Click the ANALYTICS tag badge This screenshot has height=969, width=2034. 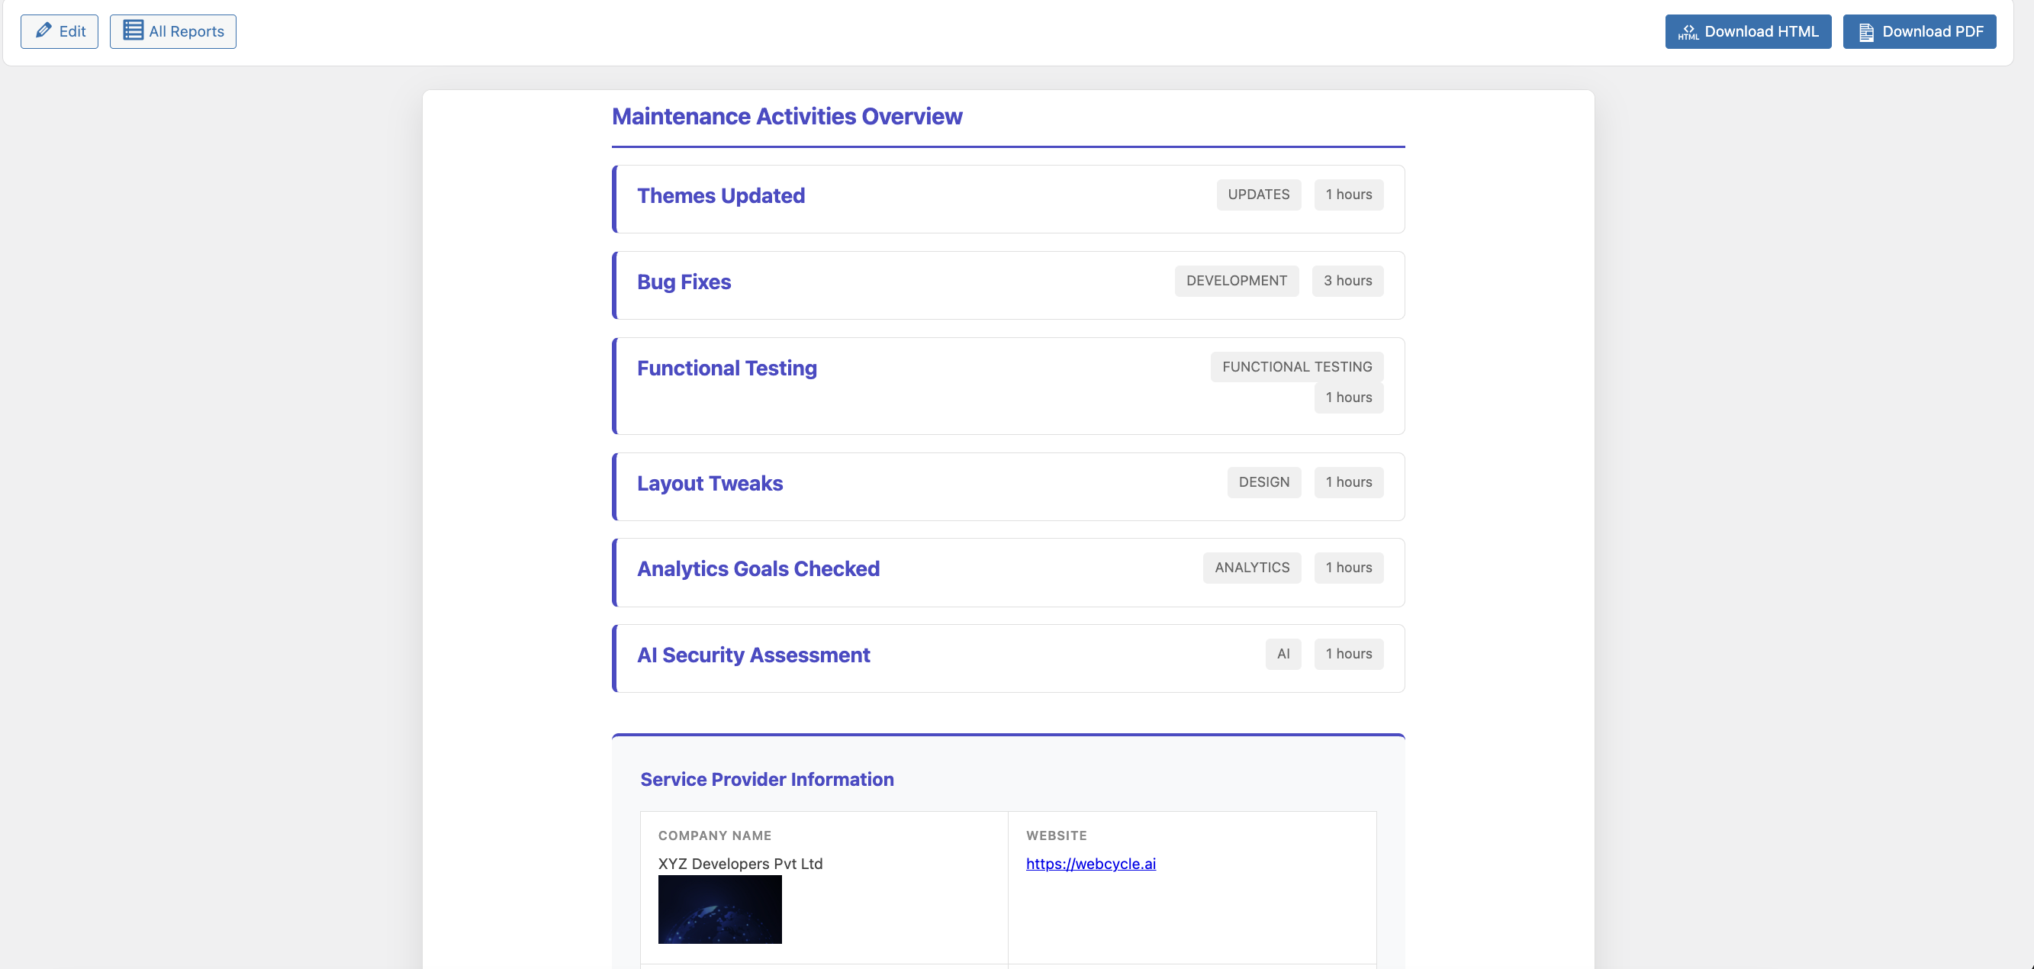pos(1251,567)
